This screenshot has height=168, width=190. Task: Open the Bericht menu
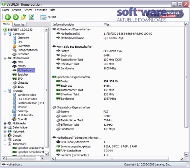click(x=28, y=10)
